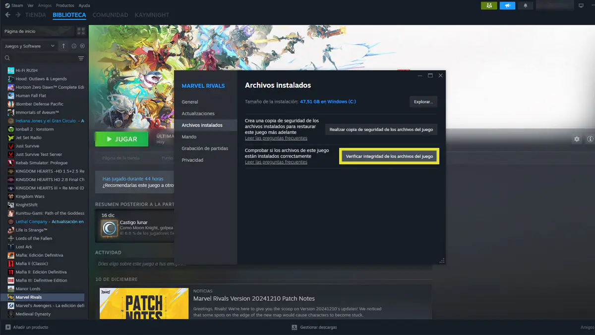Click the Steam logo icon in the menu bar
The image size is (595, 335).
pyautogui.click(x=6, y=5)
